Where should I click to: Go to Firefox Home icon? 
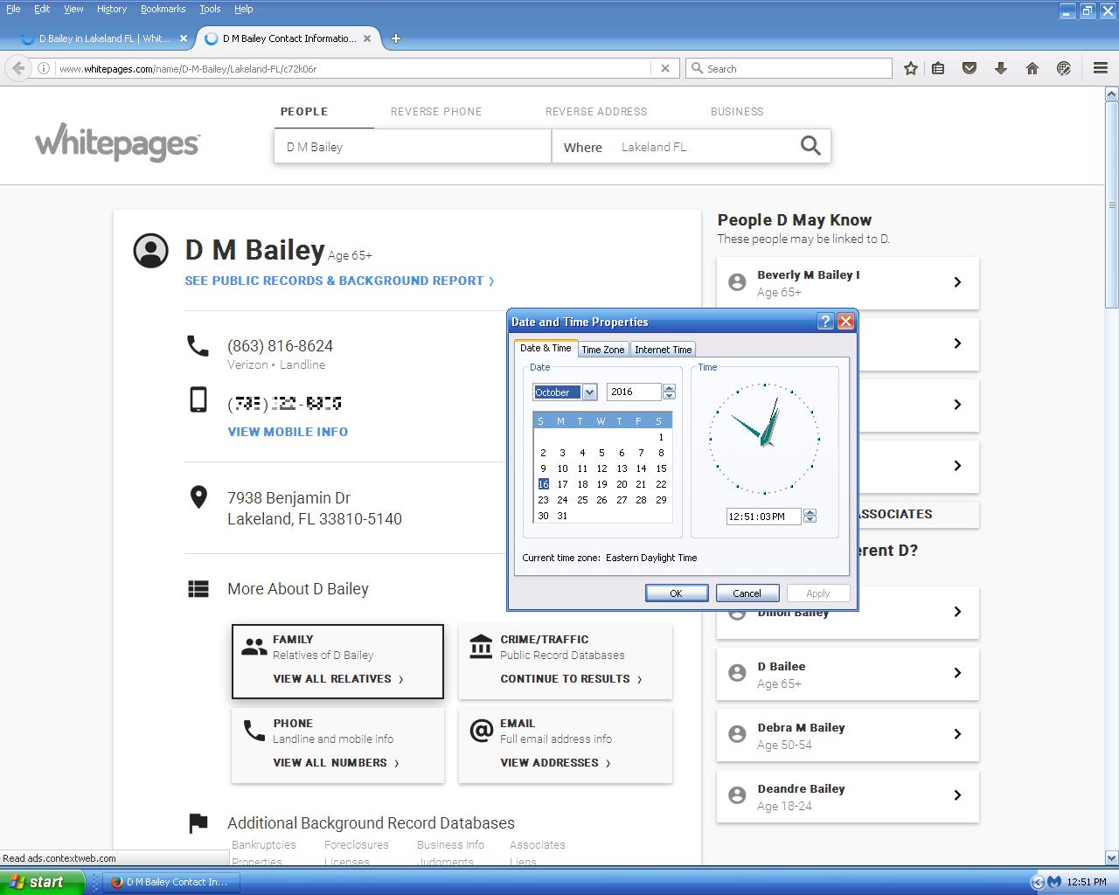(x=1032, y=68)
